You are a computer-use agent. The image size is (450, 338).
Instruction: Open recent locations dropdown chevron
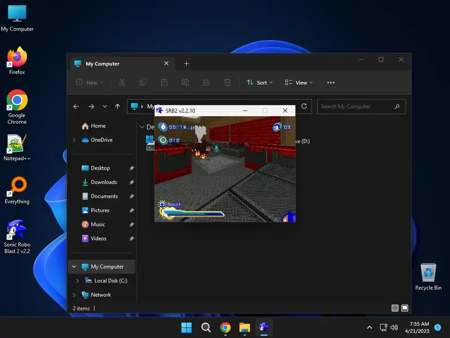tap(105, 107)
